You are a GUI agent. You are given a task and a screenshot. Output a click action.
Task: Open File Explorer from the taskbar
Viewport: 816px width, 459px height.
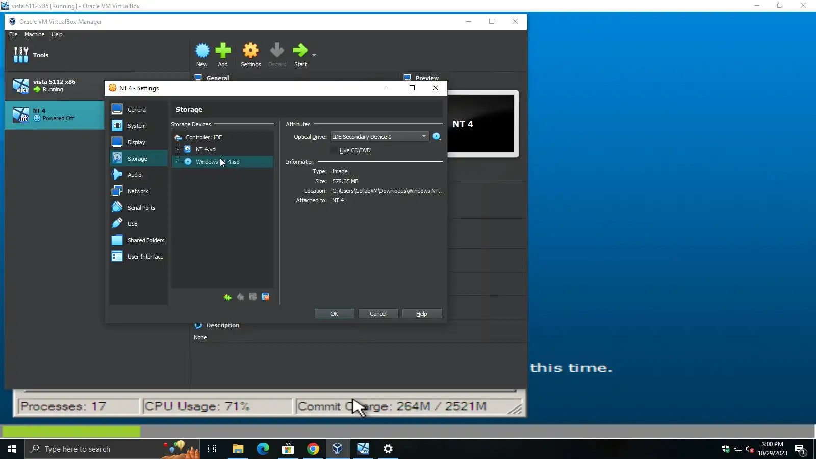pyautogui.click(x=238, y=449)
